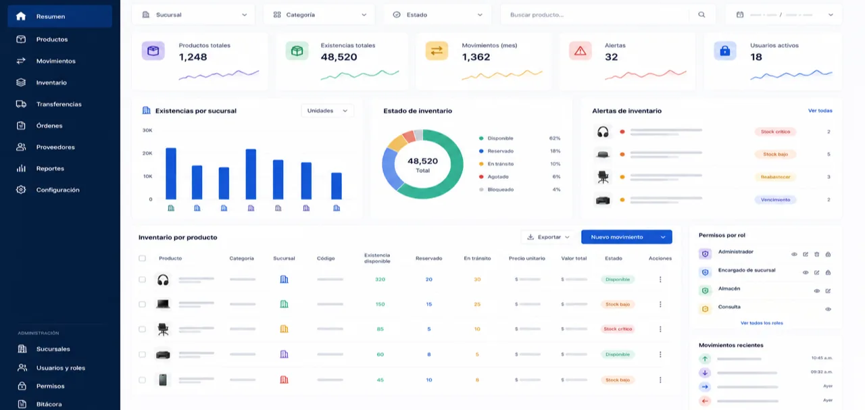Click the Exportar button
Image resolution: width=865 pixels, height=410 pixels.
(x=549, y=237)
